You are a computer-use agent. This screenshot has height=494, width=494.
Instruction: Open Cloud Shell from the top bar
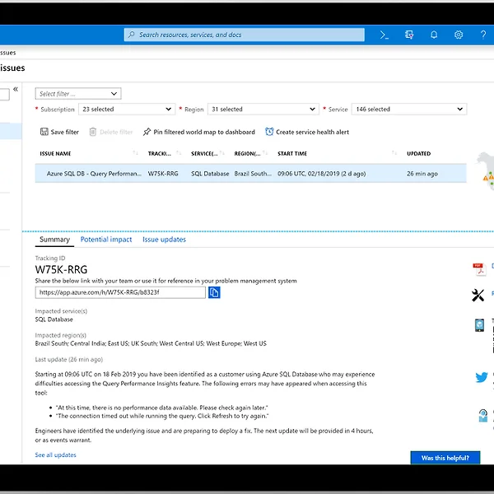pyautogui.click(x=384, y=35)
